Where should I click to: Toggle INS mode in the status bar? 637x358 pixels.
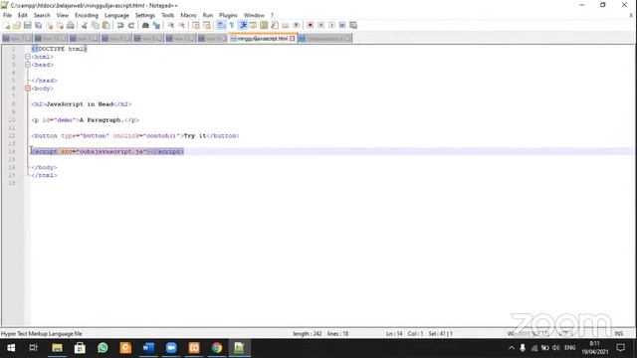(x=619, y=334)
